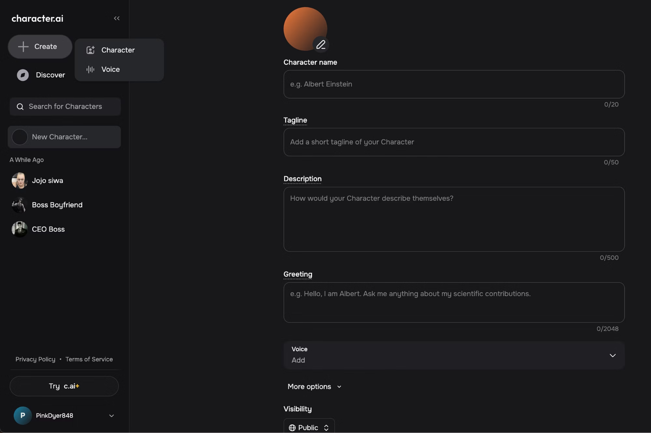Collapse the sidebar with double-chevron icon
The image size is (651, 433).
[x=117, y=18]
